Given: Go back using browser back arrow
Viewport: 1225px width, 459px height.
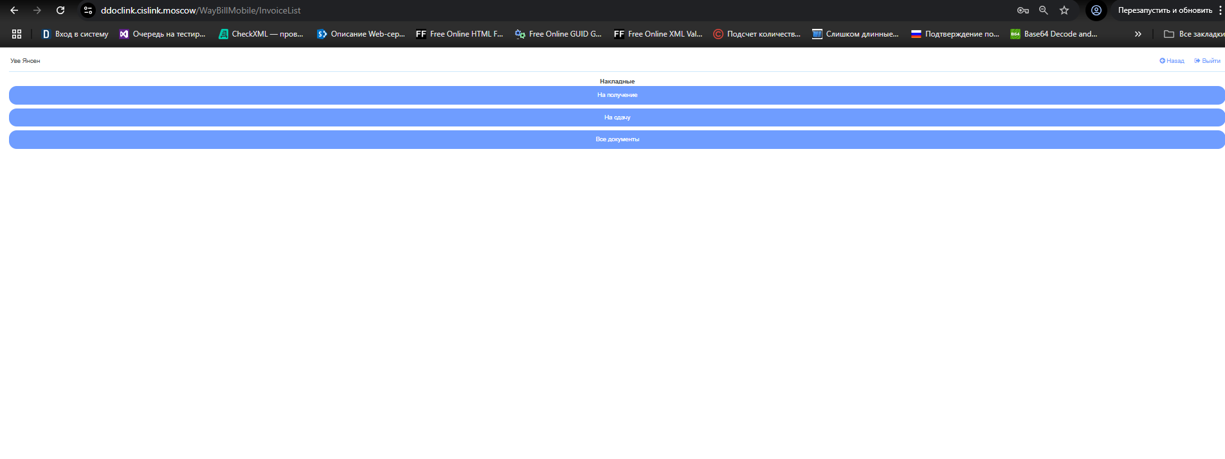Looking at the screenshot, I should [14, 10].
